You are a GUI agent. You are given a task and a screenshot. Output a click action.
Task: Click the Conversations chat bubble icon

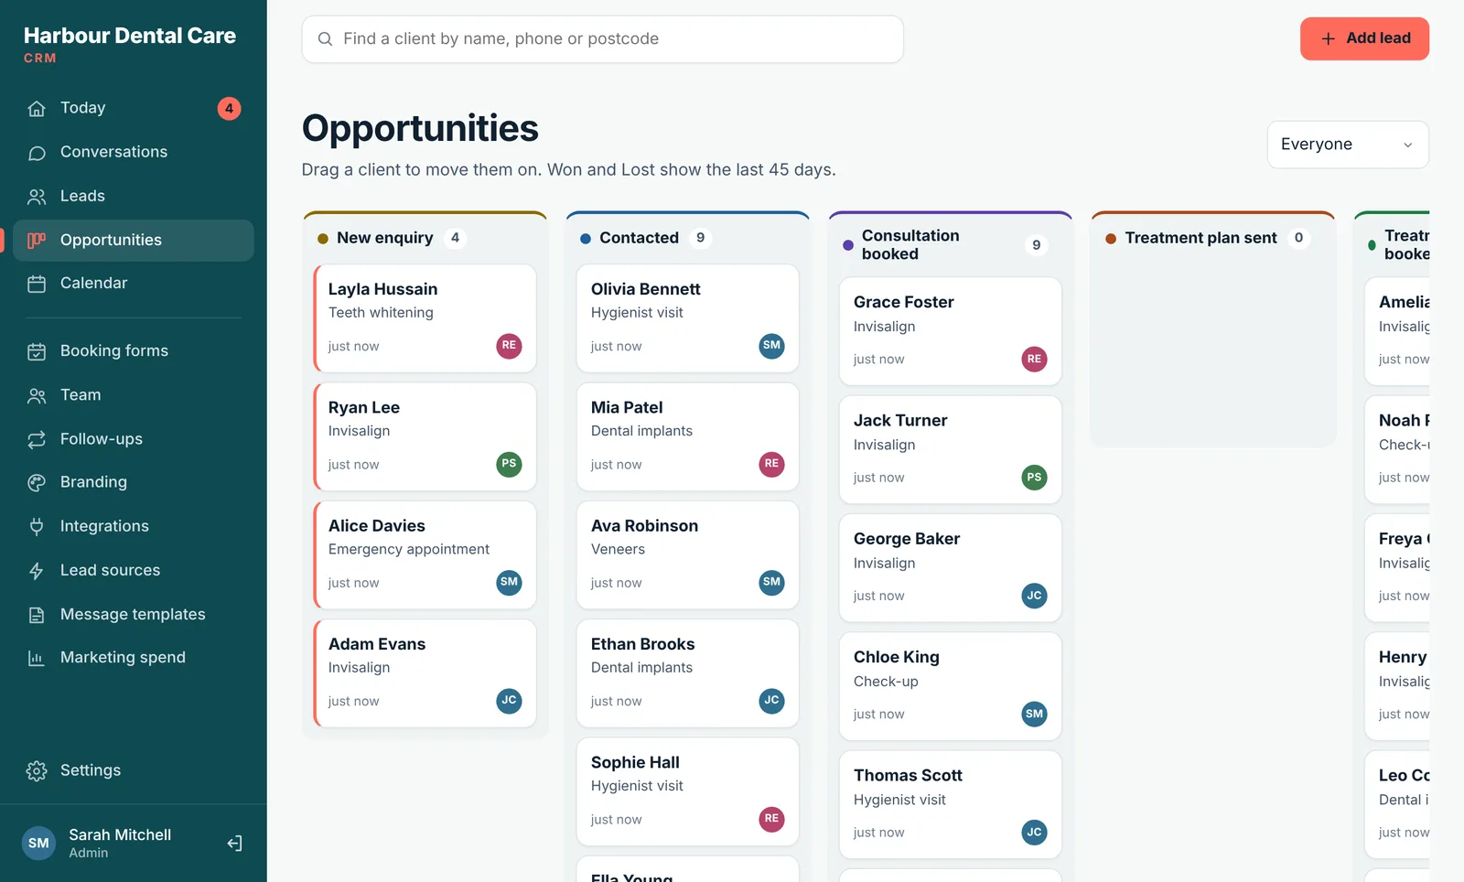(37, 153)
